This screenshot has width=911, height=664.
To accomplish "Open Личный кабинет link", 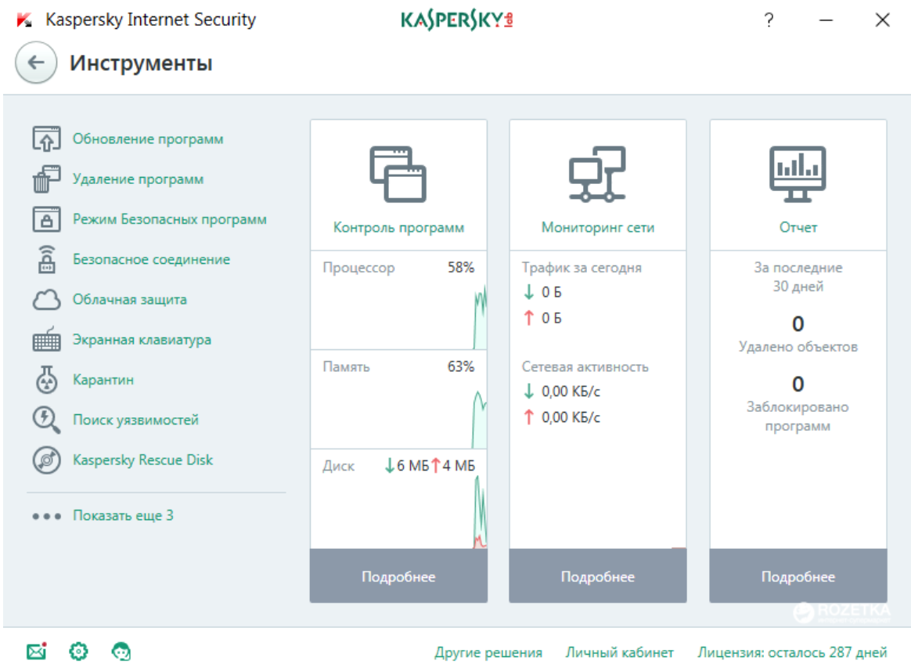I will pyautogui.click(x=620, y=652).
